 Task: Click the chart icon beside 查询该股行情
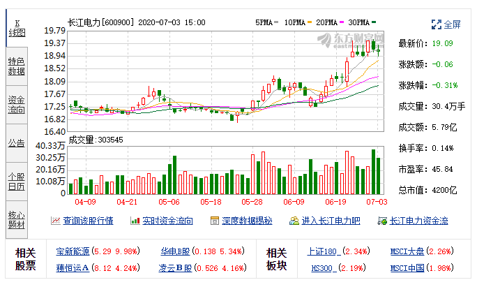tap(56, 221)
